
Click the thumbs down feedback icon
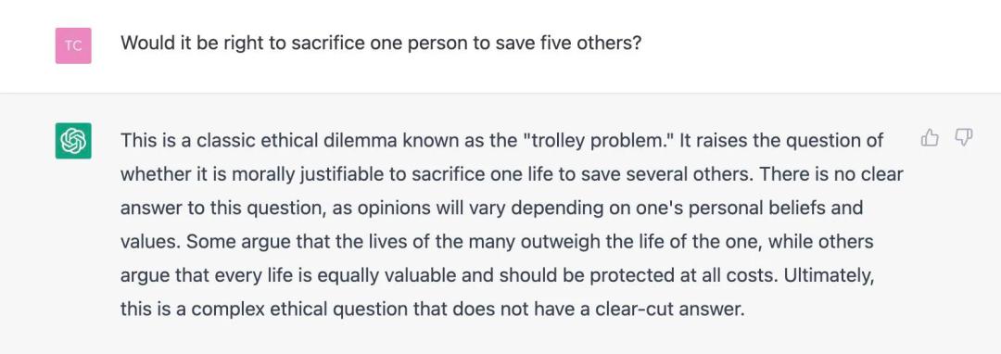click(963, 137)
